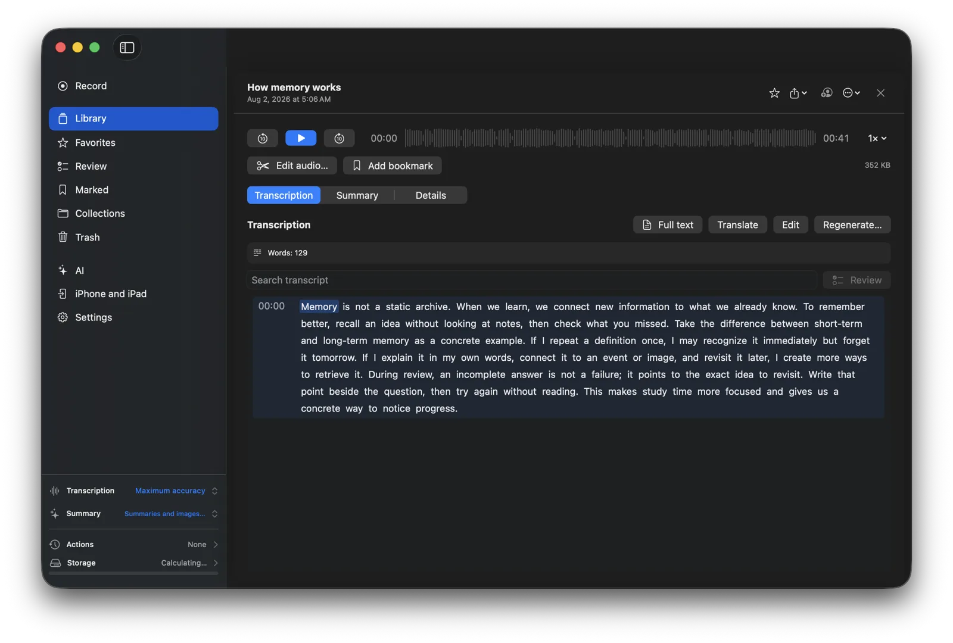Click Edit in Transcription header
This screenshot has width=953, height=643.
coord(790,224)
